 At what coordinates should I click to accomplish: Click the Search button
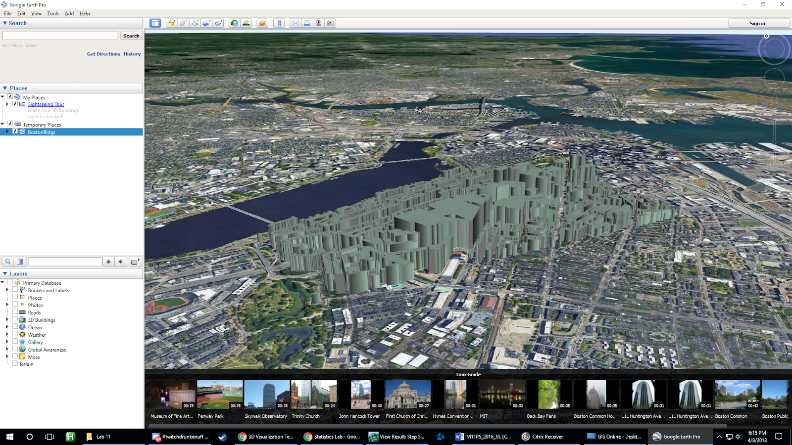tap(131, 35)
